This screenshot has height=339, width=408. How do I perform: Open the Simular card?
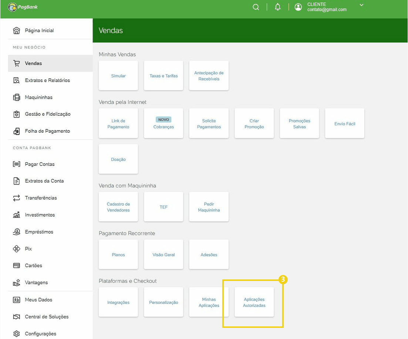coord(118,76)
